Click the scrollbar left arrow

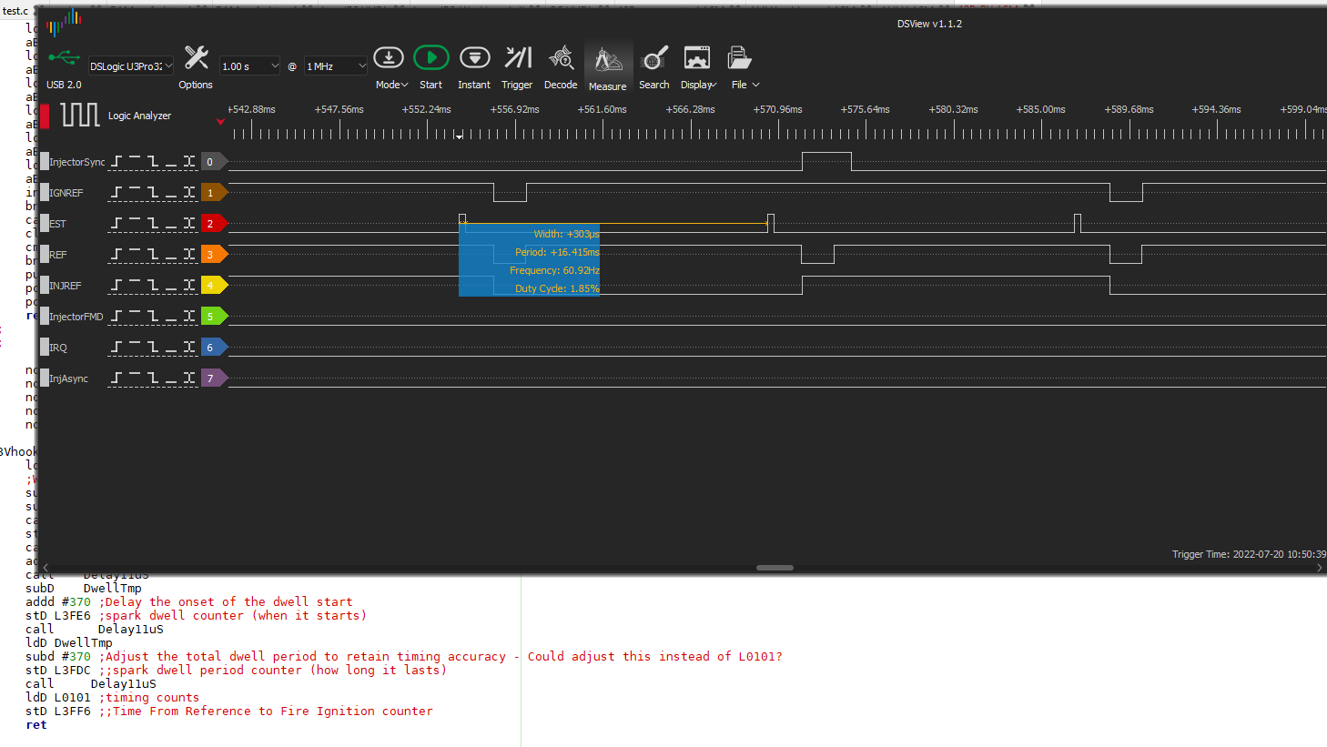(x=46, y=568)
